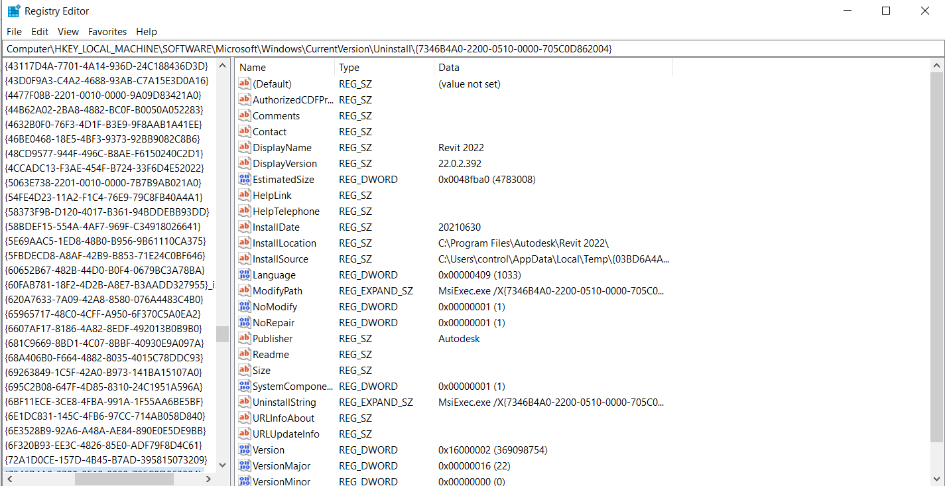945x486 pixels.
Task: Sort values by the Type column header
Action: 385,68
